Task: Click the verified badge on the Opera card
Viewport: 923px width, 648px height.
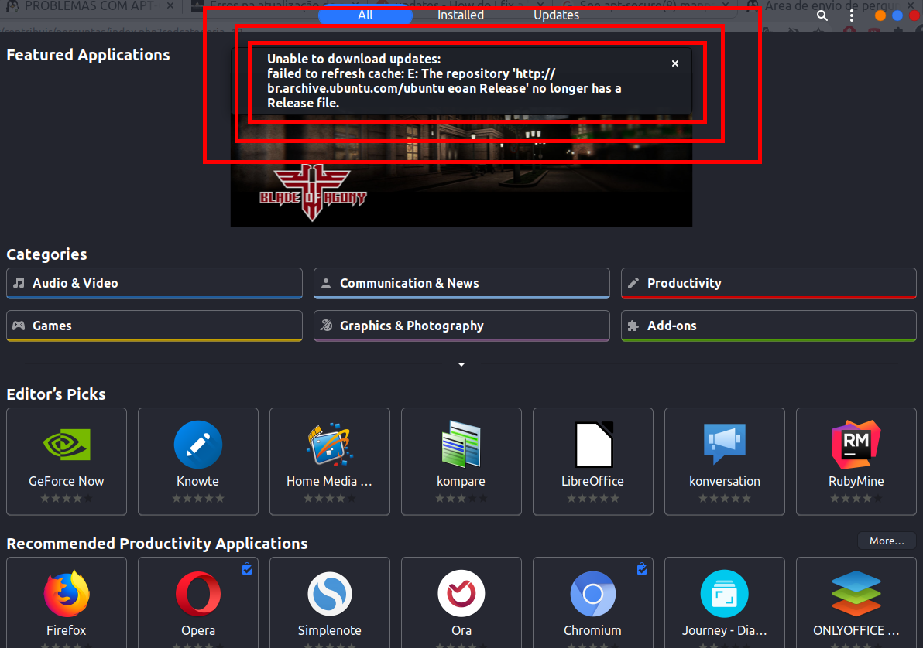Action: click(247, 568)
